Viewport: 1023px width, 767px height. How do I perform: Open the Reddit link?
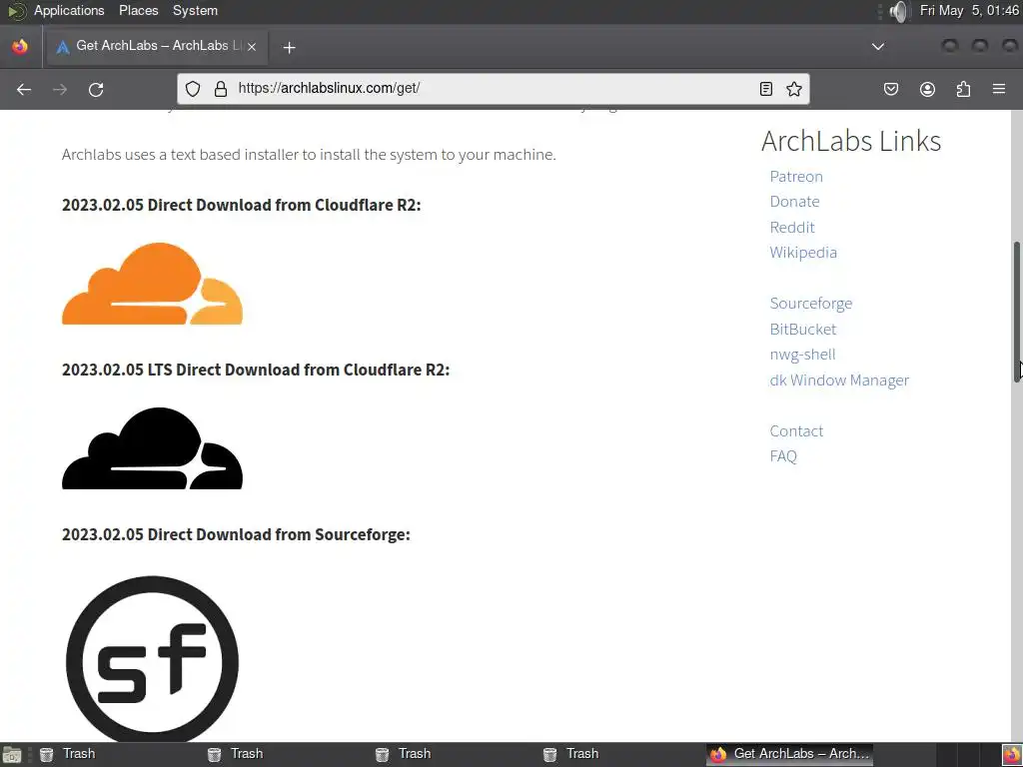point(792,227)
